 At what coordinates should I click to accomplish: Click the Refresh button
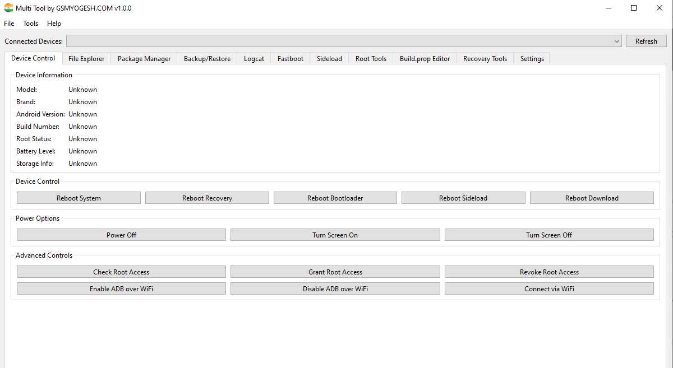[646, 41]
